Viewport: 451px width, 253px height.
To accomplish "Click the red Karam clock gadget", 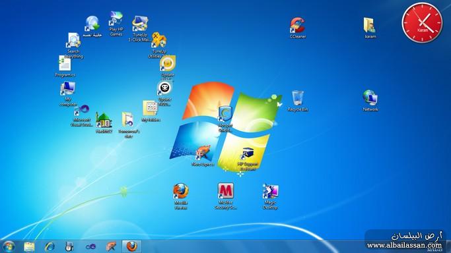I will (x=422, y=22).
